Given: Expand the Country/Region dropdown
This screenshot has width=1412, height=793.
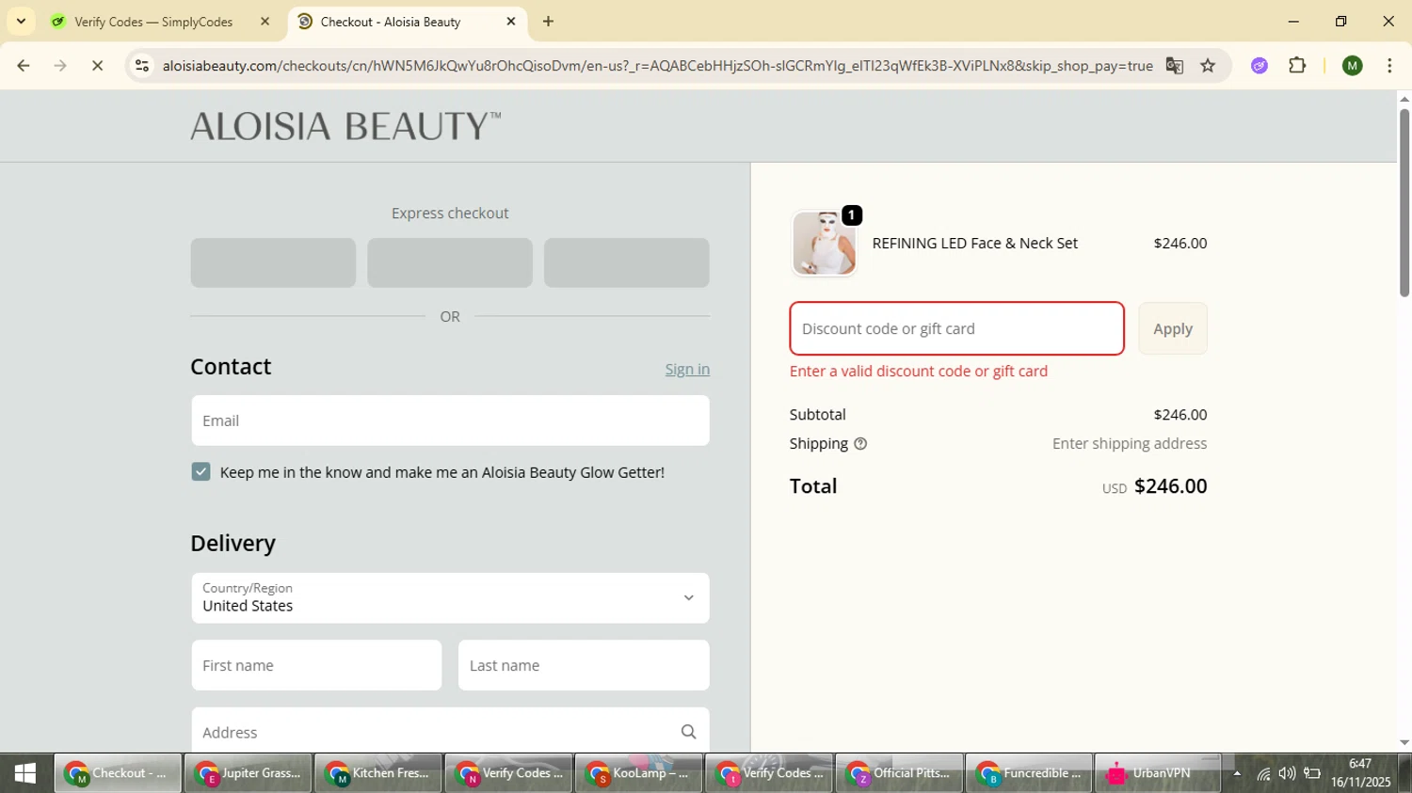Looking at the screenshot, I should [450, 598].
